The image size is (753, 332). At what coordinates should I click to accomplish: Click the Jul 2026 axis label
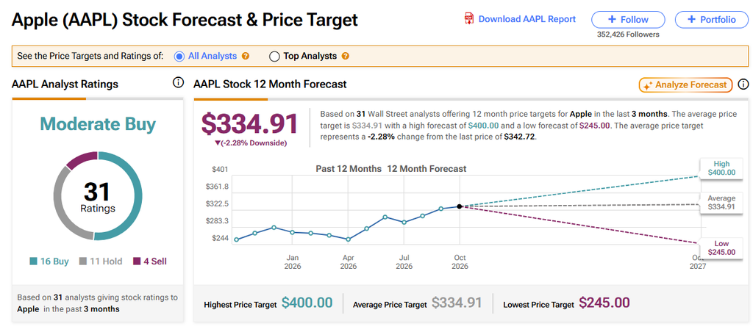tap(404, 262)
